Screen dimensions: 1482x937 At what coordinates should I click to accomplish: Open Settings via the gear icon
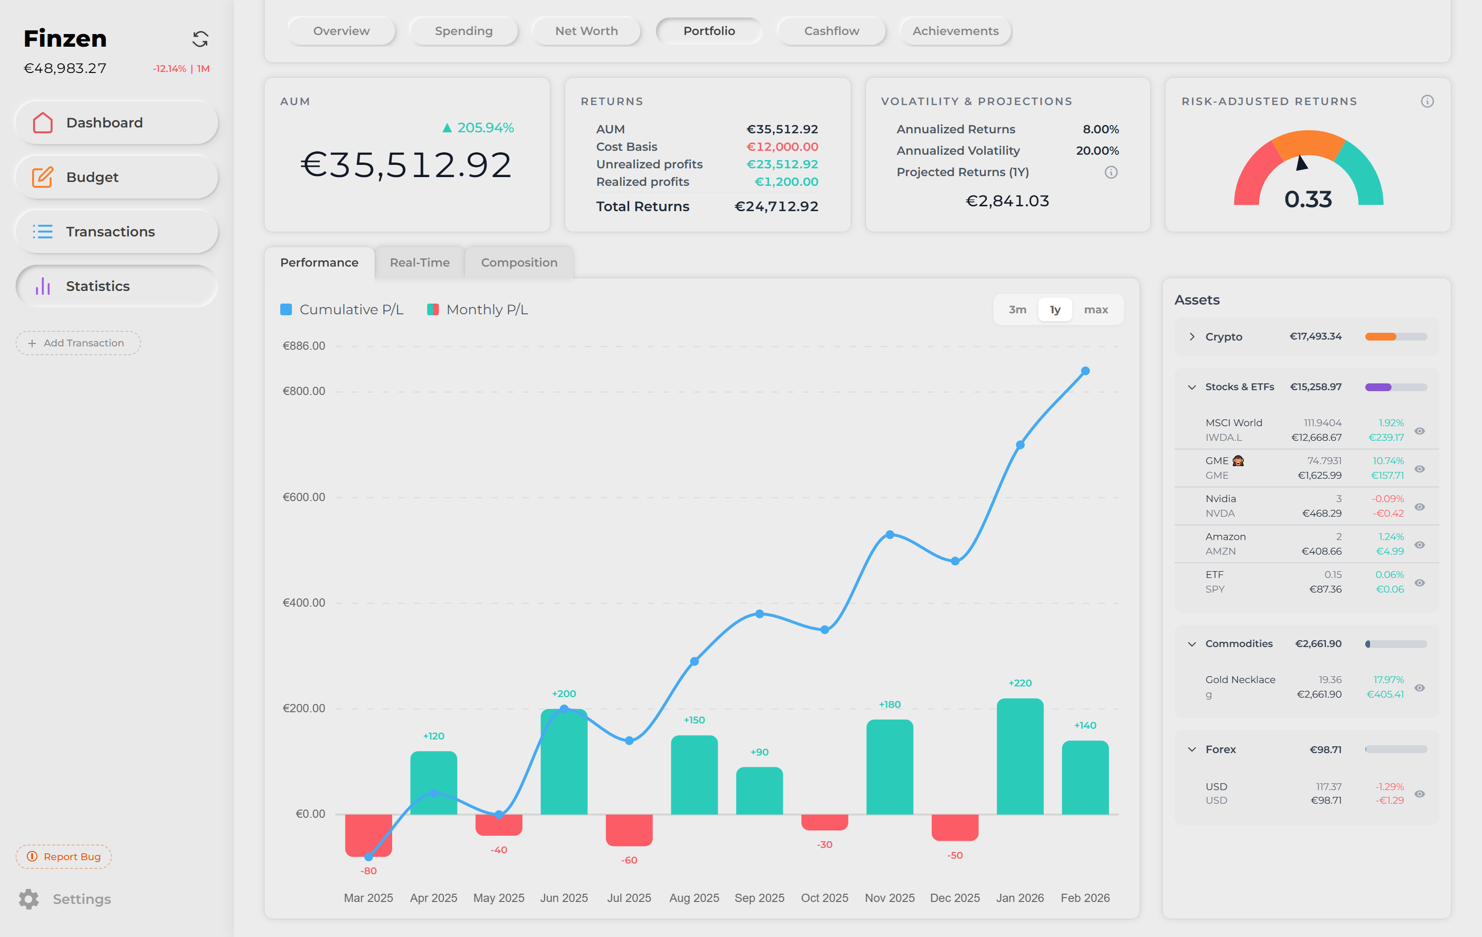point(28,899)
